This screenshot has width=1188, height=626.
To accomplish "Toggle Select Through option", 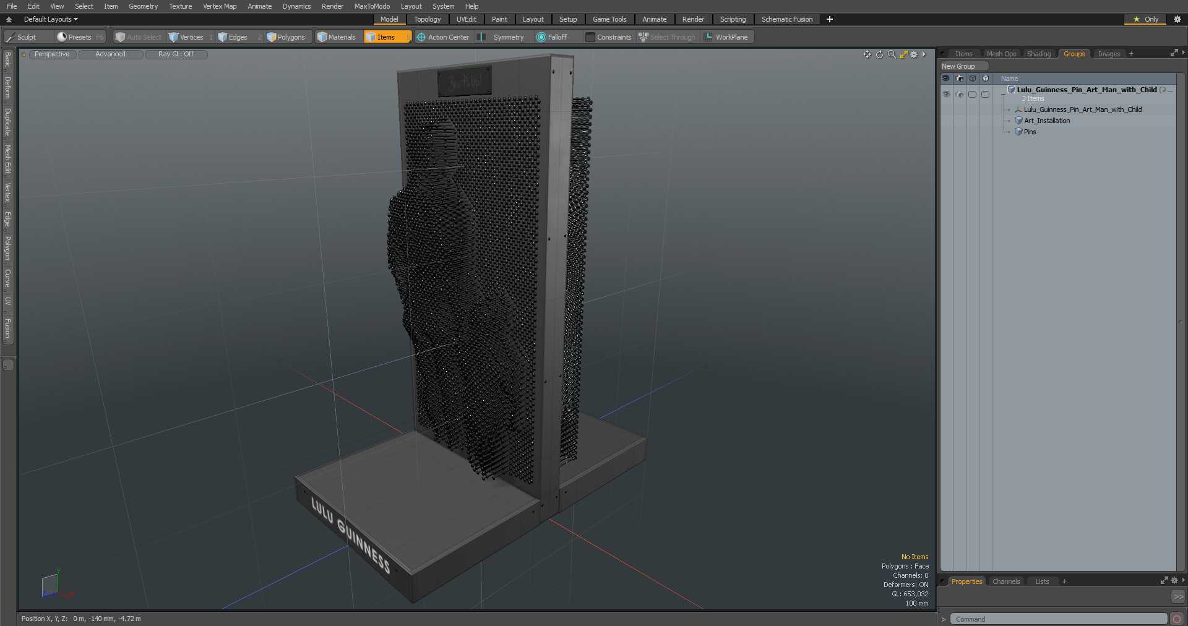I will point(667,37).
